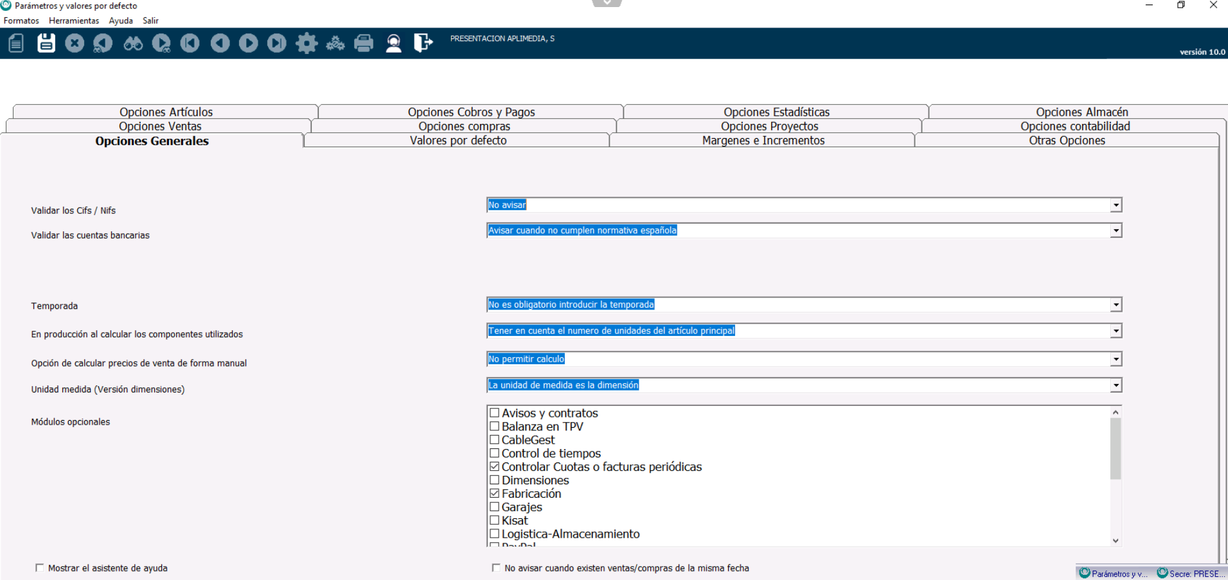1228x580 pixels.
Task: Select the Valores por defecto tab
Action: (458, 141)
